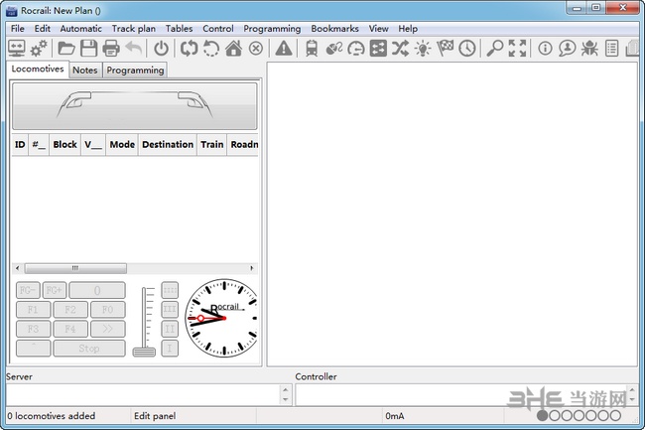The width and height of the screenshot is (645, 430).
Task: Save the plan using floppy disk icon
Action: 88,48
